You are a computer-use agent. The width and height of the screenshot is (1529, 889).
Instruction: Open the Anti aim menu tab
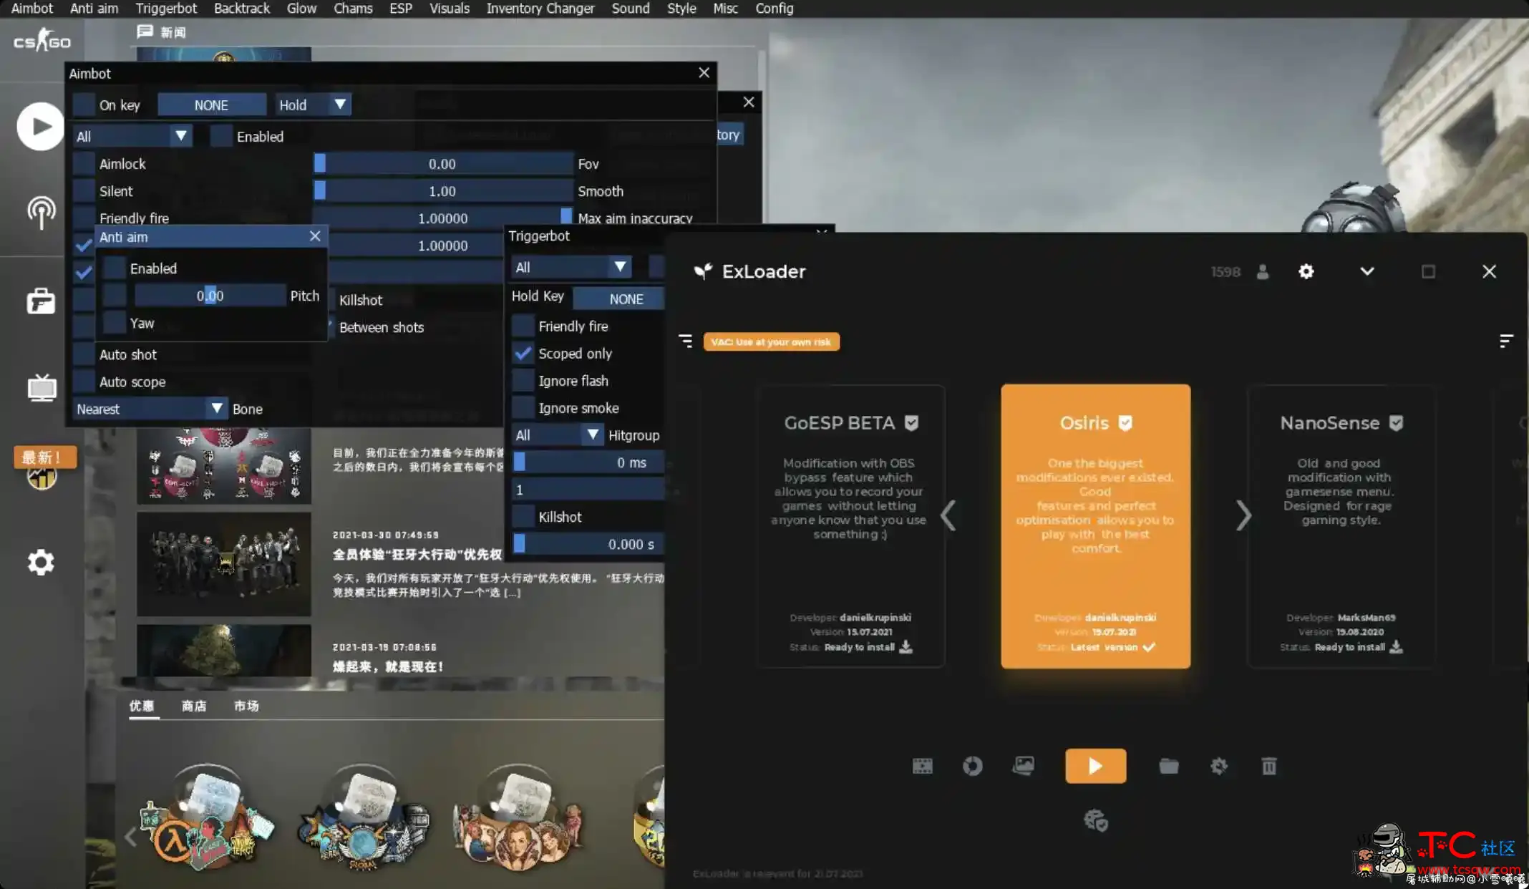pos(94,9)
